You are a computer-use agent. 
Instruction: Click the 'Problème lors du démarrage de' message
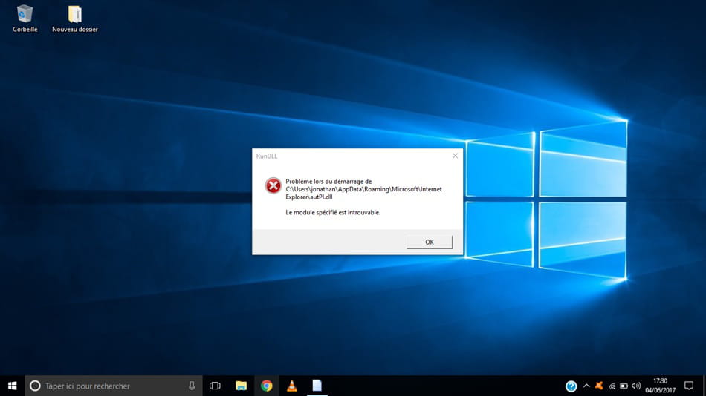328,182
